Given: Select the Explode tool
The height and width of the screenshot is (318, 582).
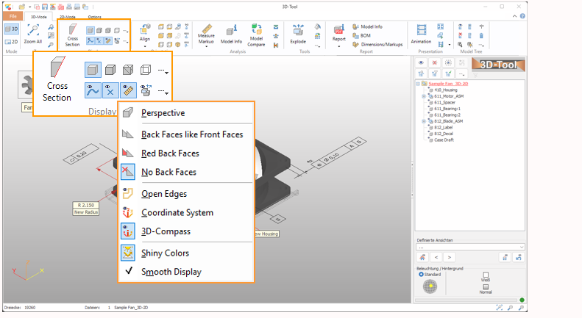Looking at the screenshot, I should tap(299, 34).
